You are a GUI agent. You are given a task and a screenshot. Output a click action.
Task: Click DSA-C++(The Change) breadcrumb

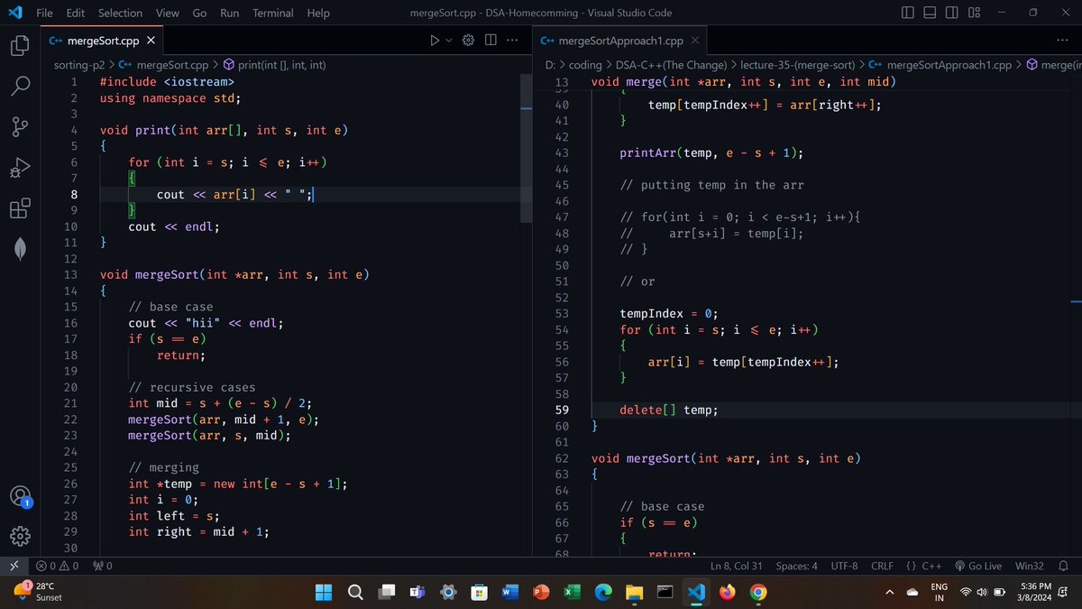click(x=673, y=65)
